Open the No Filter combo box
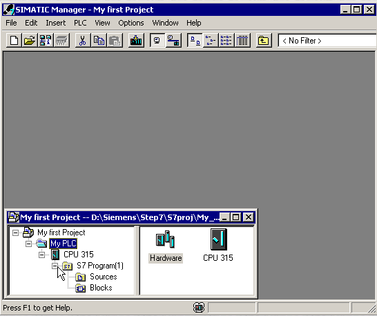The image size is (377, 316). (327, 41)
